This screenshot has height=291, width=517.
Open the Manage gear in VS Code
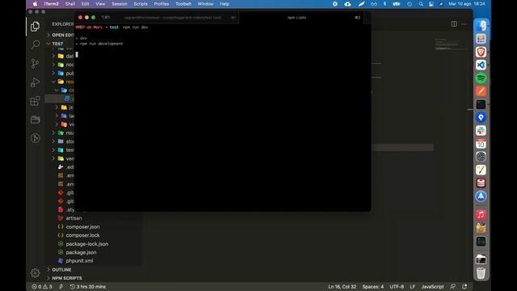click(35, 273)
